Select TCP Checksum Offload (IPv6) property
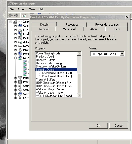Screen dimensions: 132x144 pos(56,76)
